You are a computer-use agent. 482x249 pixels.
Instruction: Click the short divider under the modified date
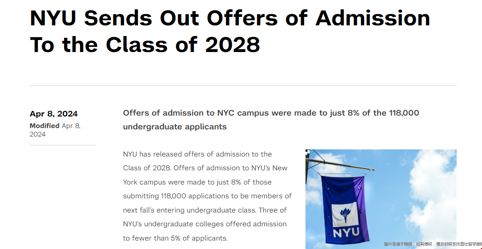click(x=63, y=145)
